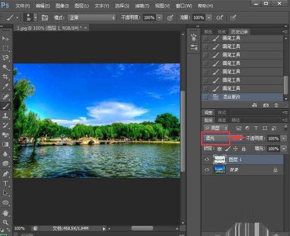
Task: Select the Hand tool
Action: (x=5, y=213)
